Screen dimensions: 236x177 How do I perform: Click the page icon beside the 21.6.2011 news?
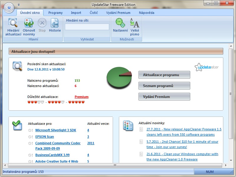click(x=141, y=154)
